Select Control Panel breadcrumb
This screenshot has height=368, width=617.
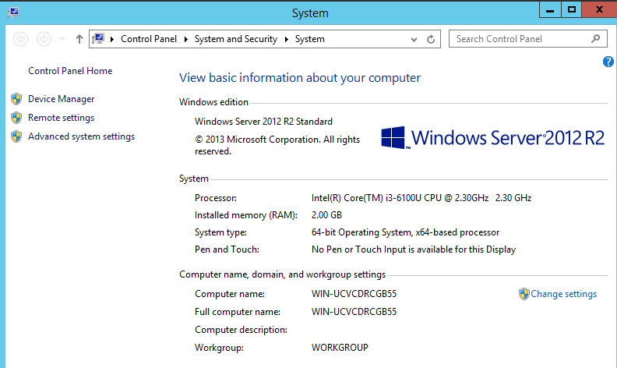[x=148, y=39]
